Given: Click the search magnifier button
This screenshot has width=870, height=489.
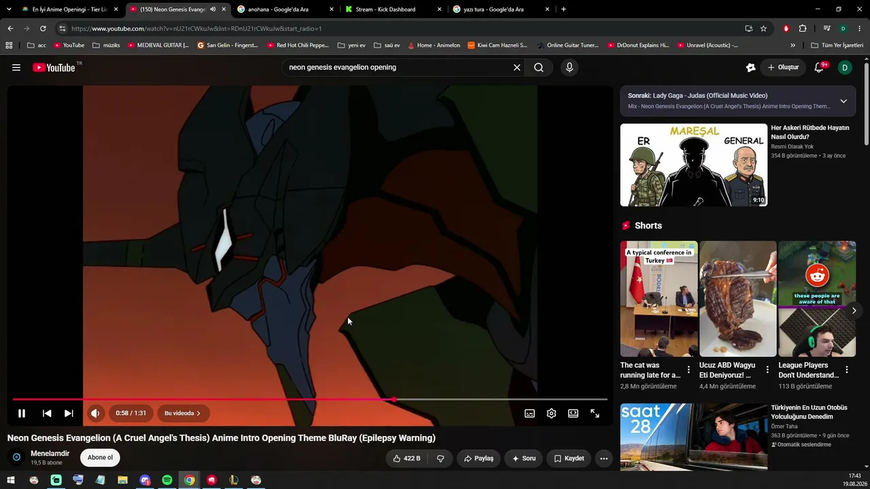Looking at the screenshot, I should (538, 67).
